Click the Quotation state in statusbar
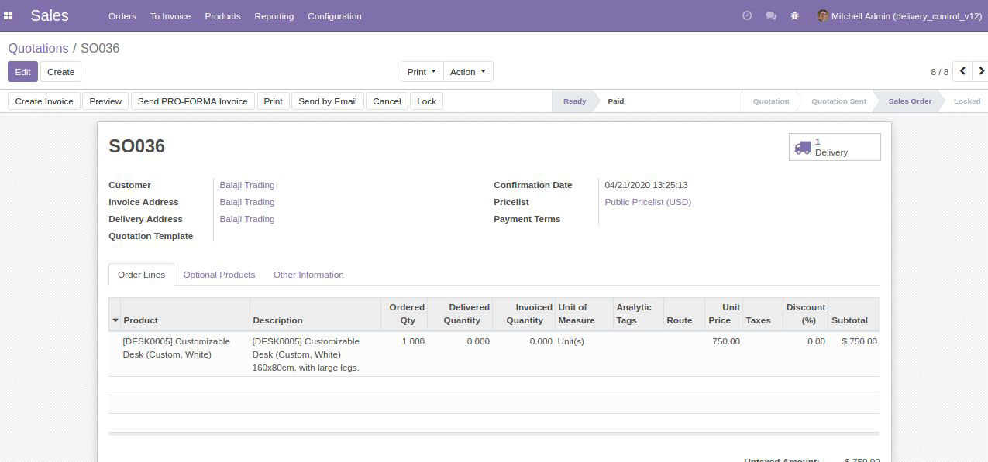988x462 pixels. (x=771, y=101)
